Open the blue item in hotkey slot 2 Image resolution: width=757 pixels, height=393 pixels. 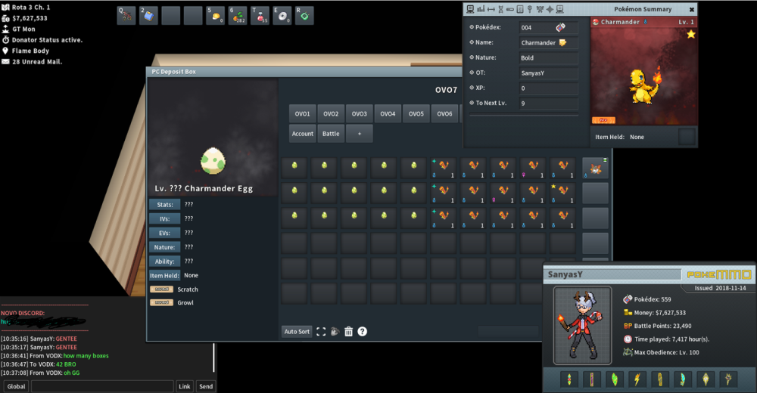tap(148, 15)
